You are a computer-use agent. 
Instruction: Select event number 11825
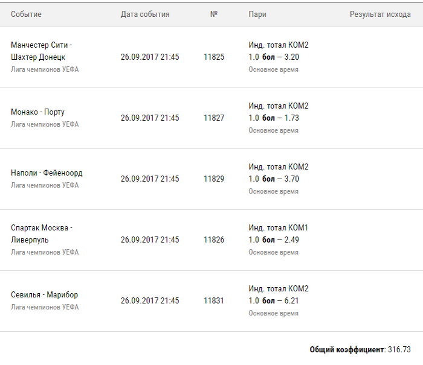[x=214, y=57]
